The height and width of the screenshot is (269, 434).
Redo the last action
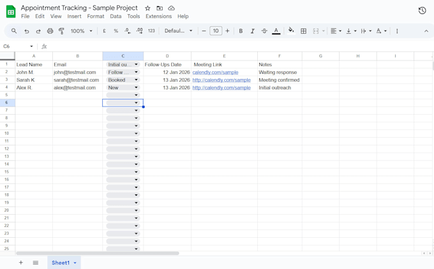(38, 31)
